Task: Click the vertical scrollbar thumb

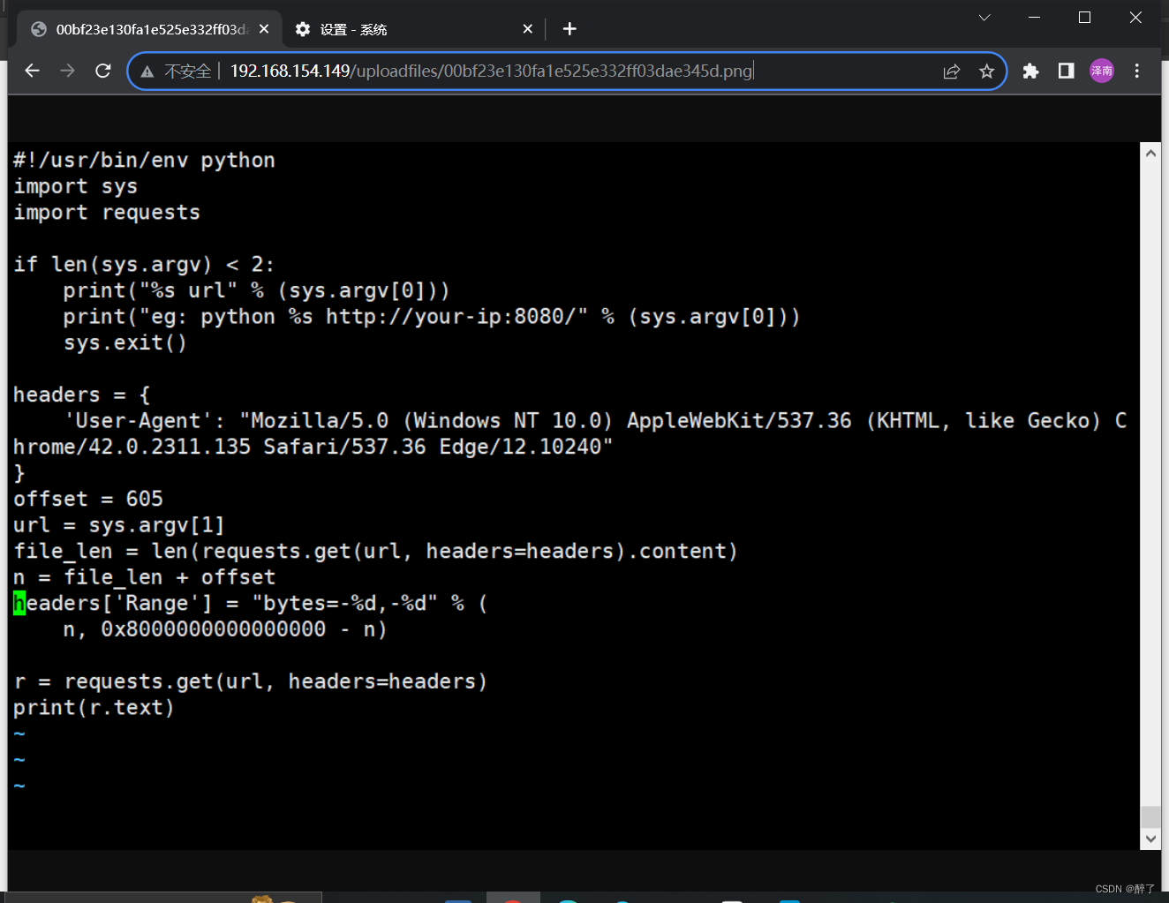Action: [x=1150, y=816]
